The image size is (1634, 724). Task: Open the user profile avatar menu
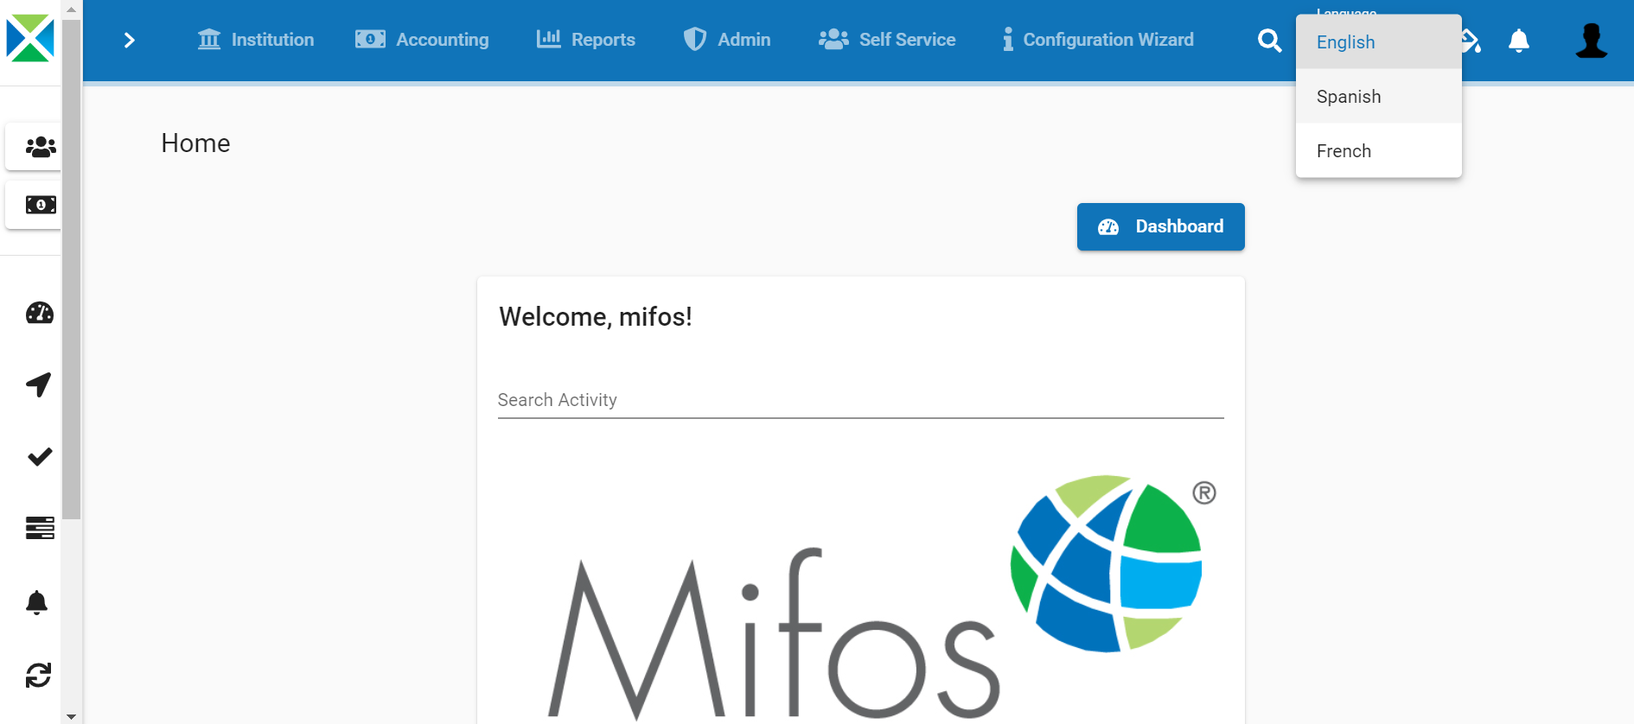[1591, 41]
